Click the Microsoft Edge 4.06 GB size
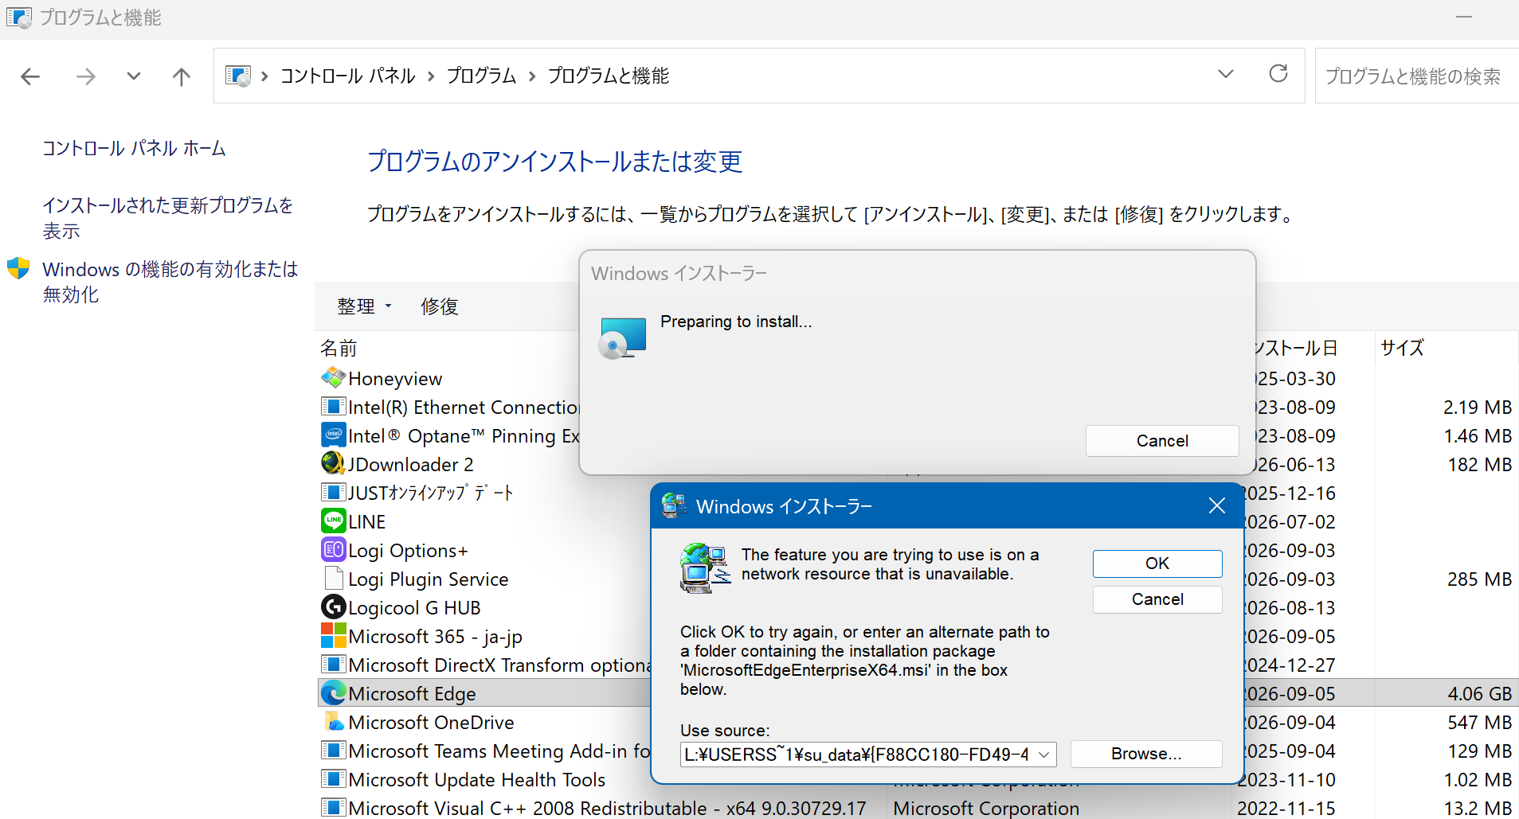Viewport: 1519px width, 819px height. 1479,693
